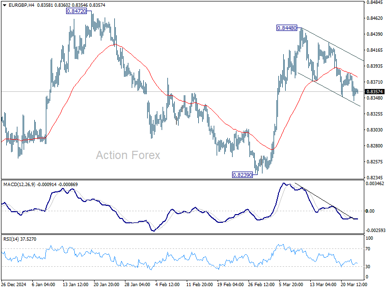Click the 0.83480 price axis value
This screenshot has width=386, height=290.
[375, 98]
